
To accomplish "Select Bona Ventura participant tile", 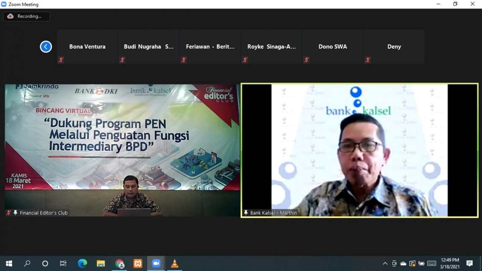I will pyautogui.click(x=87, y=47).
